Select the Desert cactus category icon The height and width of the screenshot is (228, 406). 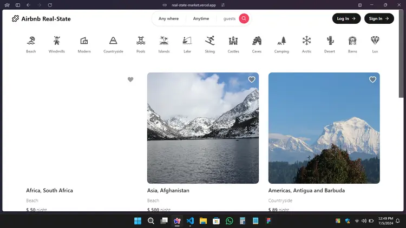330,41
